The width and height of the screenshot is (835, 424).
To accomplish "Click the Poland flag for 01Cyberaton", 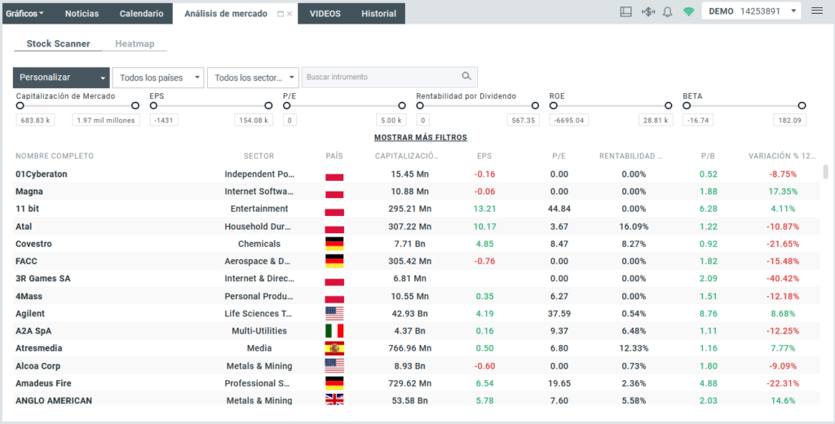I will click(x=334, y=175).
